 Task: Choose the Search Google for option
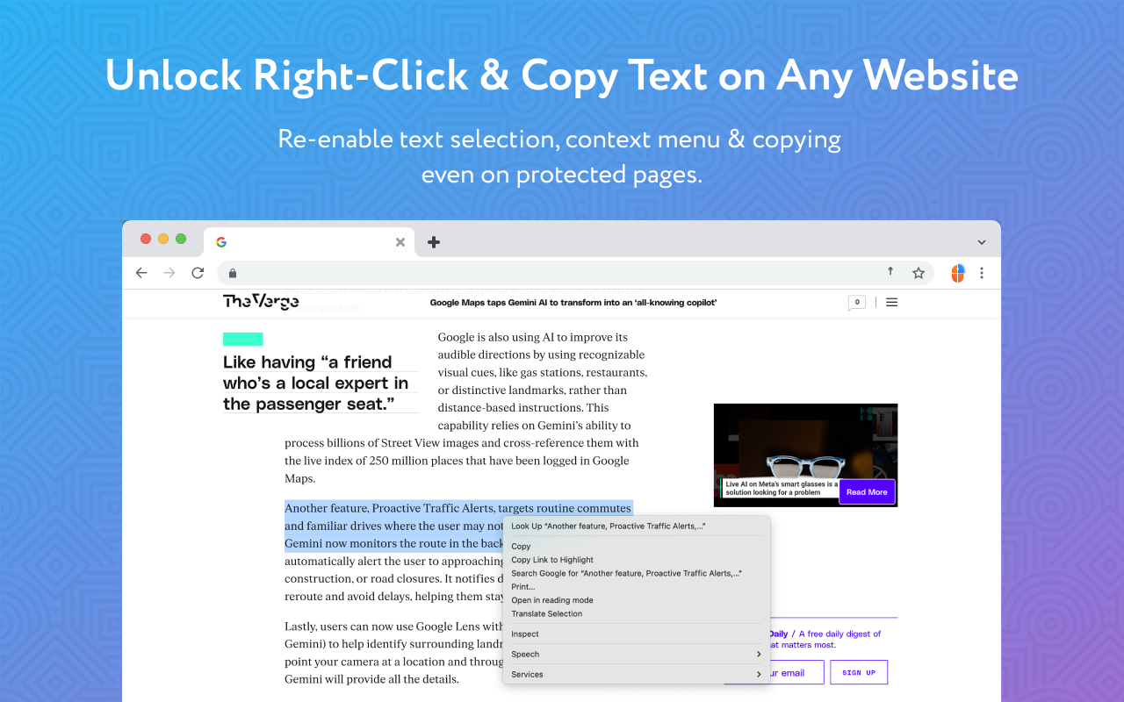[637, 573]
